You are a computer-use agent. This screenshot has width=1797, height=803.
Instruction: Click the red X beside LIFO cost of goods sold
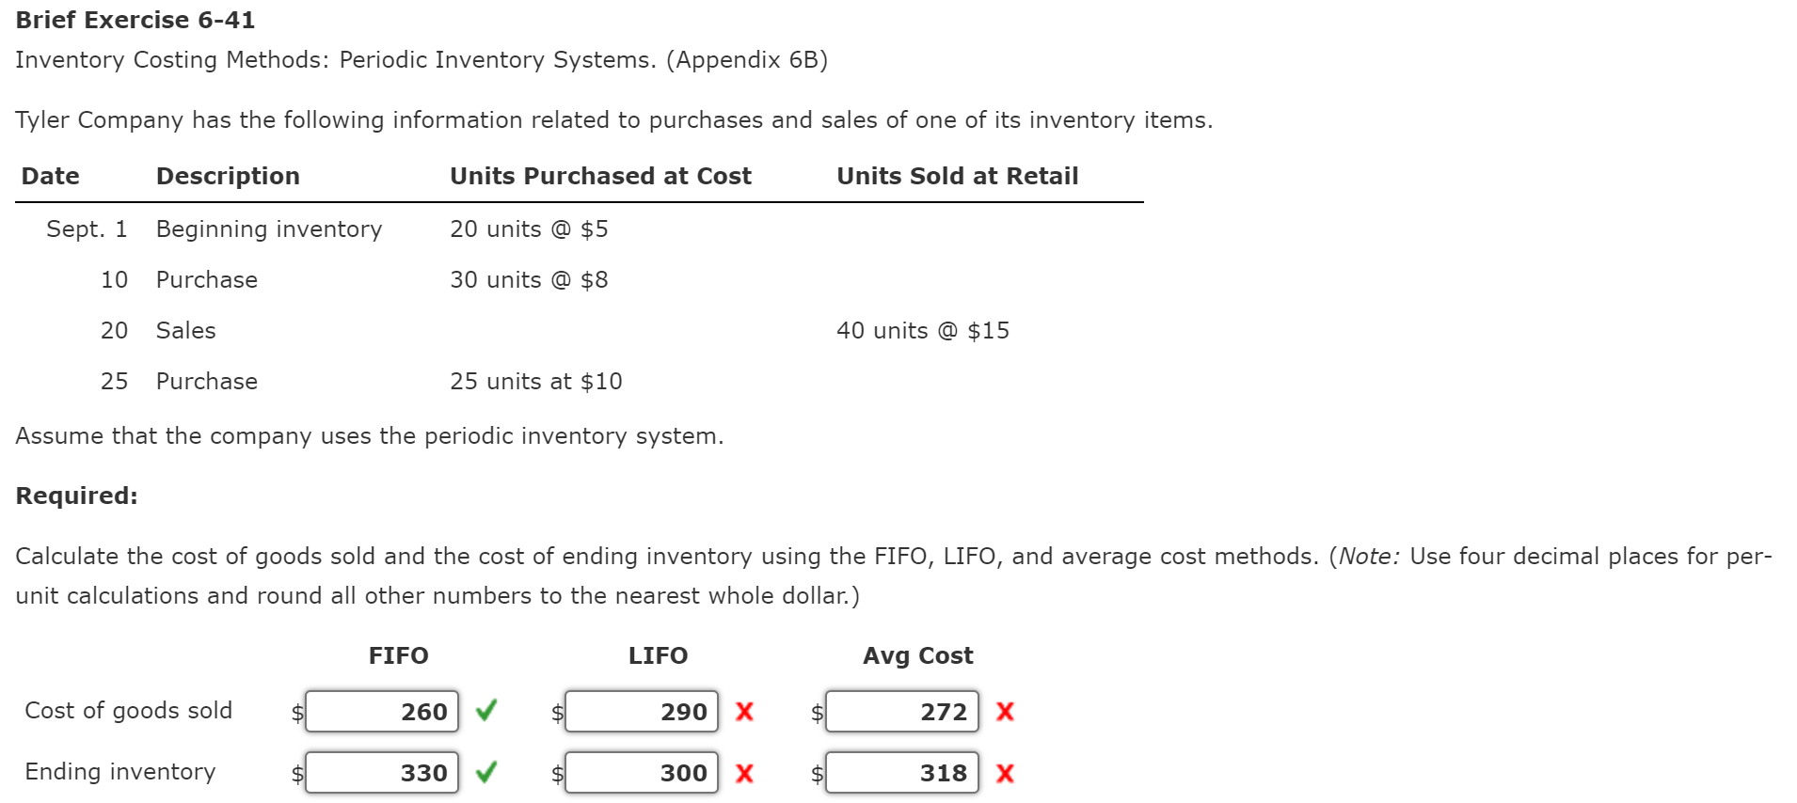(743, 712)
